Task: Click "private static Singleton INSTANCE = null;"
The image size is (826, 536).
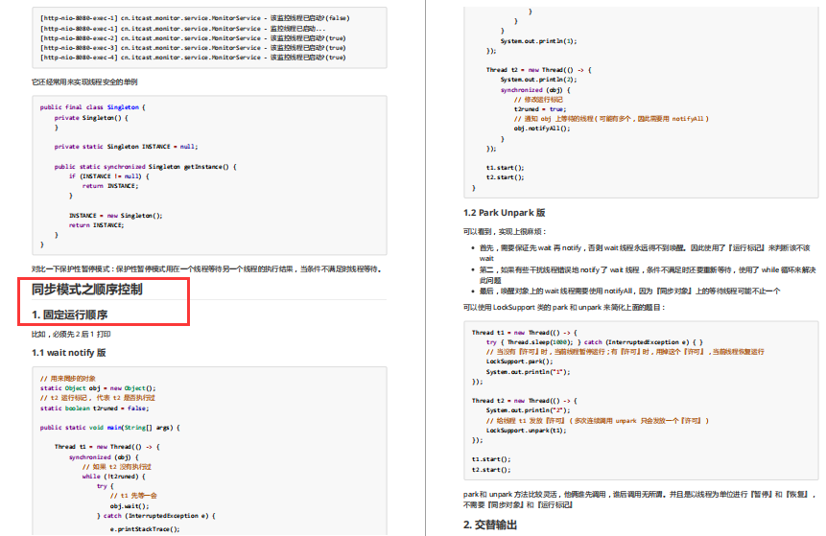Action: point(126,147)
